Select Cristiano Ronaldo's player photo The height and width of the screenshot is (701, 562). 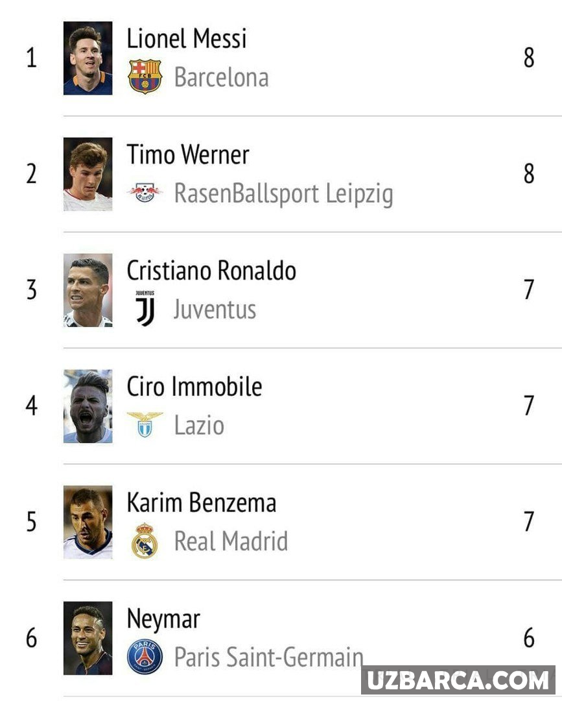[88, 290]
